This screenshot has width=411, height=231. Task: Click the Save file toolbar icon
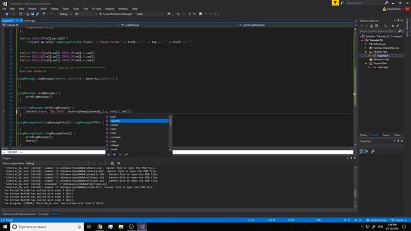point(33,14)
